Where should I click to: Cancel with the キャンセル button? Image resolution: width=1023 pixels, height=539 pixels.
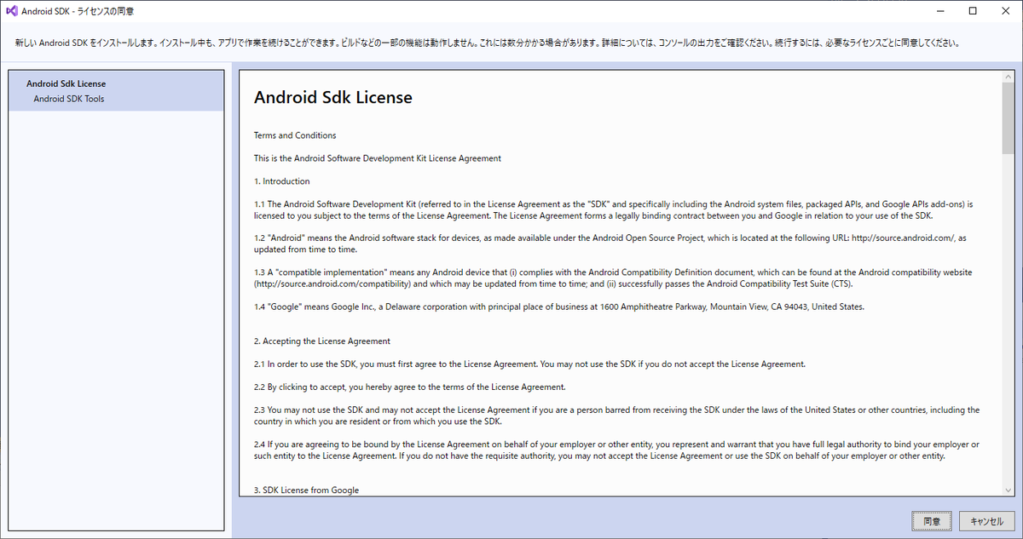[987, 521]
